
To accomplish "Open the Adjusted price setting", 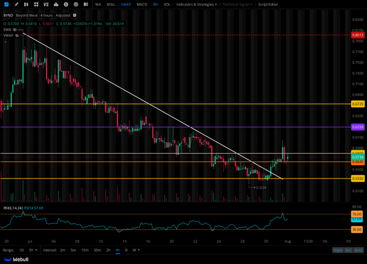I will [63, 15].
